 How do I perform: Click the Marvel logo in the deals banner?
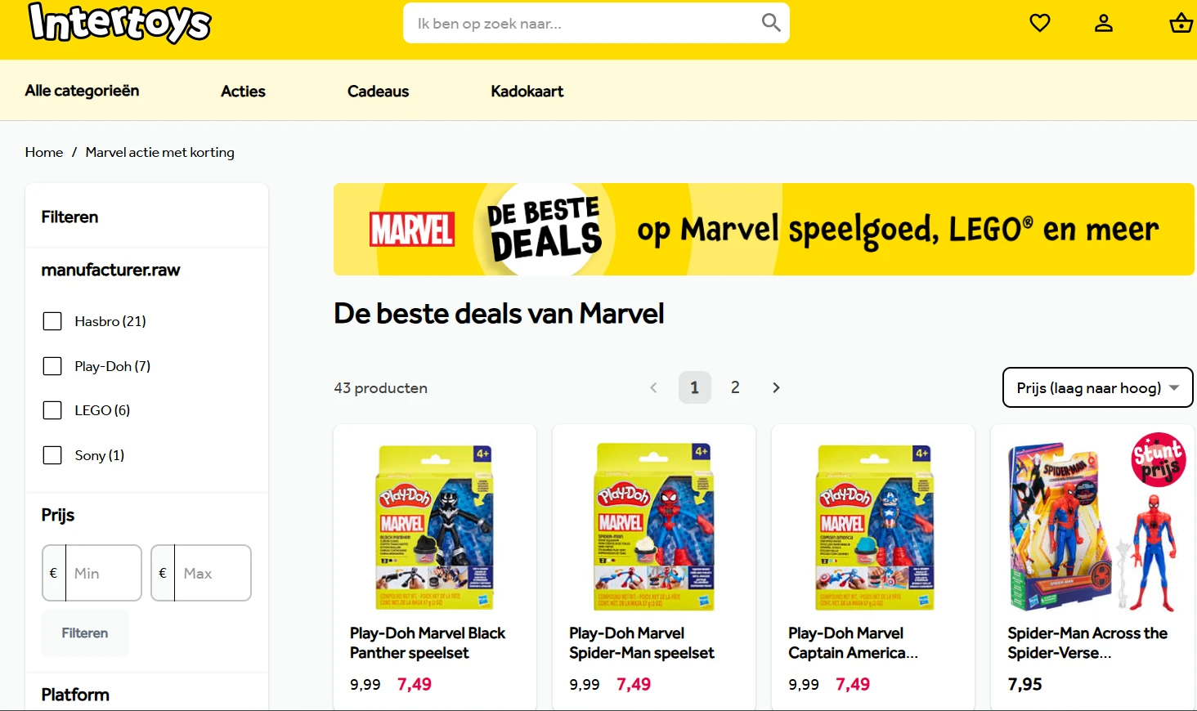point(412,230)
